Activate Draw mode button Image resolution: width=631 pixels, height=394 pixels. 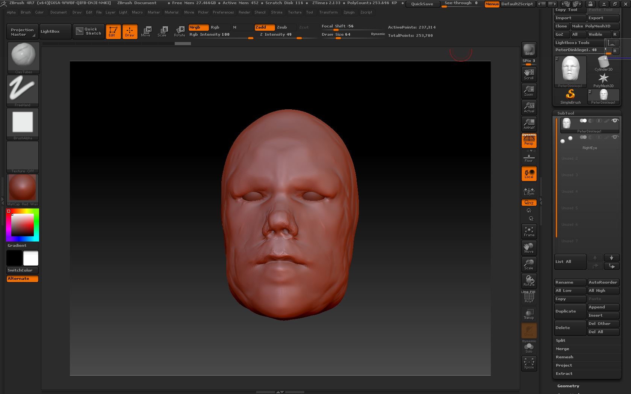[x=130, y=31]
